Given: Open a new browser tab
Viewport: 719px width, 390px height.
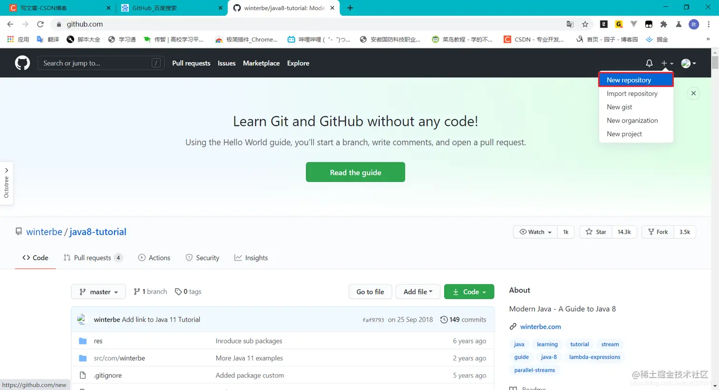Looking at the screenshot, I should (350, 8).
